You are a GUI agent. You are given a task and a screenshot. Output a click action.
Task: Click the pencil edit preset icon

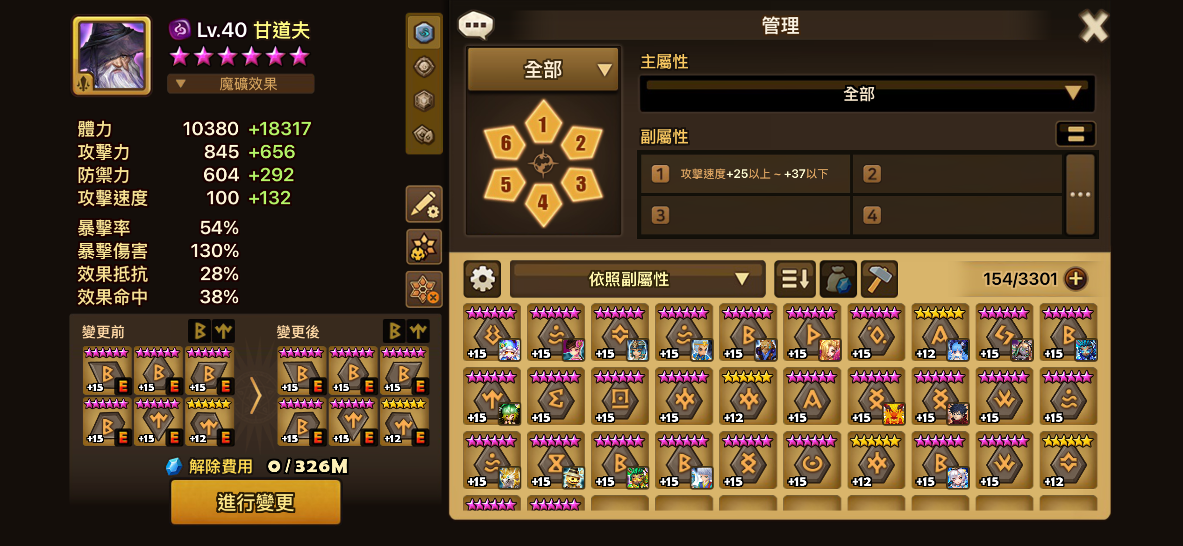click(x=424, y=204)
